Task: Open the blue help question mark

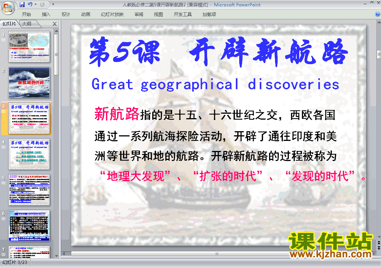Action: pyautogui.click(x=378, y=14)
